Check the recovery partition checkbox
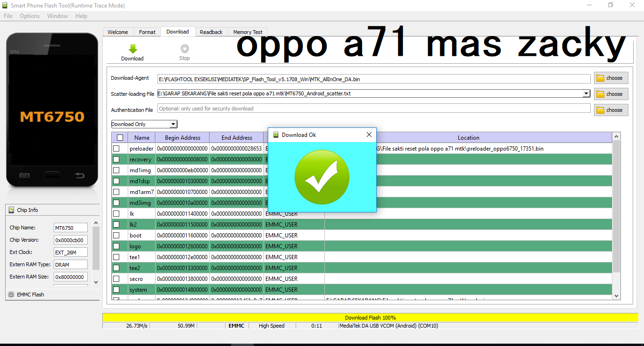The height and width of the screenshot is (346, 644). [116, 160]
